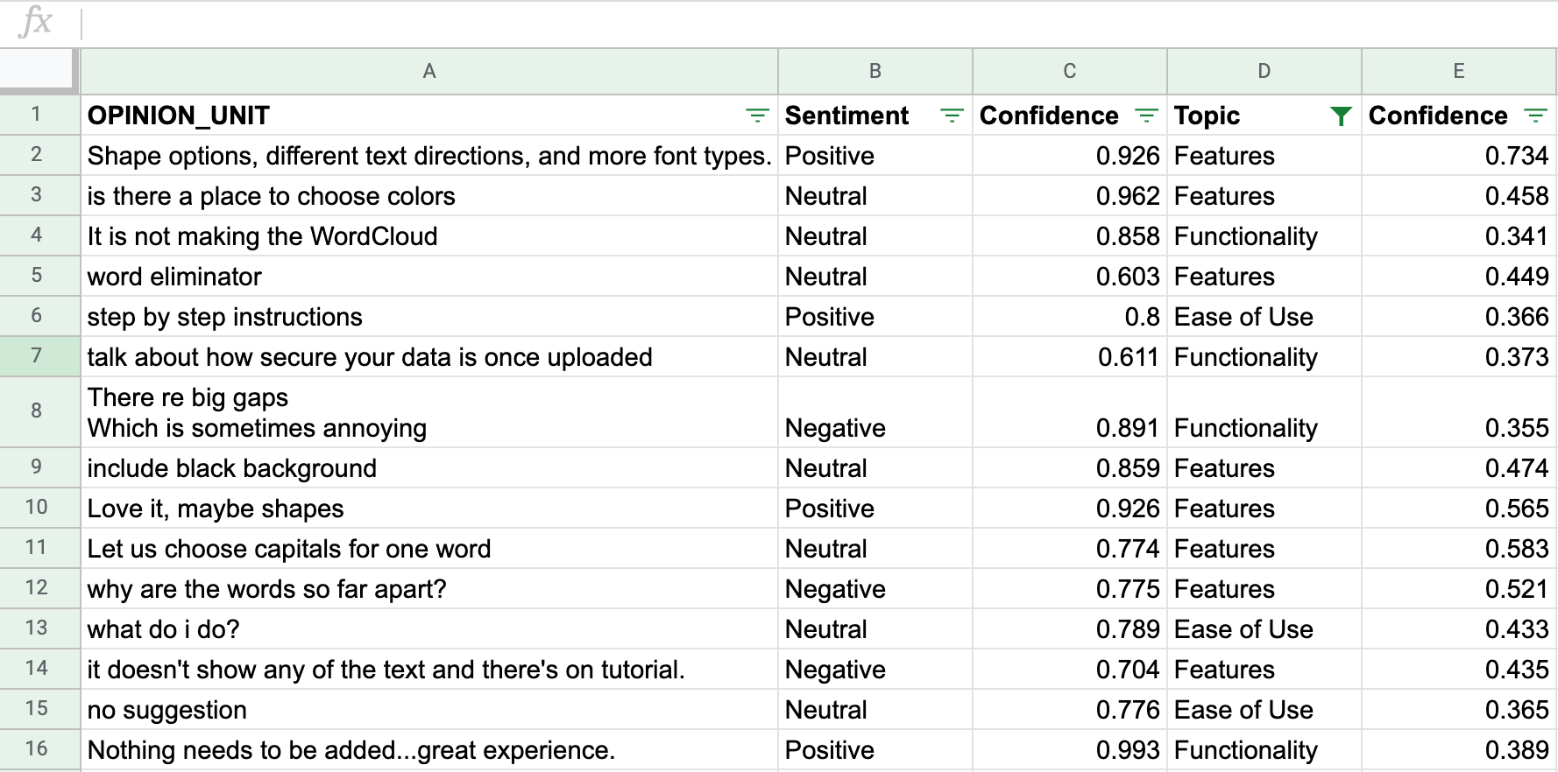Open filter for first Confidence column
Image resolution: width=1558 pixels, height=772 pixels.
(1145, 116)
